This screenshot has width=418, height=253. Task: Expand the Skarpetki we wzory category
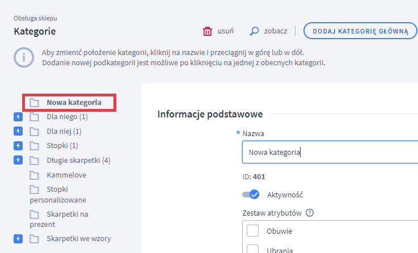tap(18, 239)
